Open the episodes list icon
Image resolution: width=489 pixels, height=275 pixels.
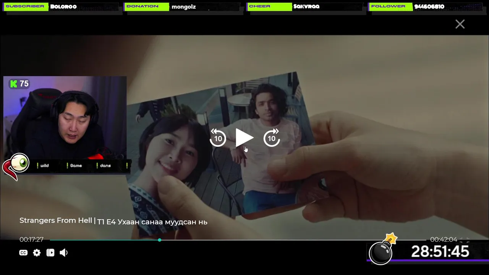pos(50,252)
